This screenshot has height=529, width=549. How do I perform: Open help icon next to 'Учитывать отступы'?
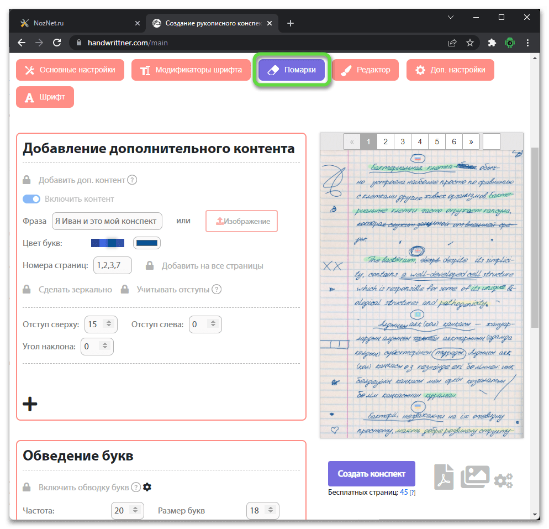pyautogui.click(x=217, y=289)
